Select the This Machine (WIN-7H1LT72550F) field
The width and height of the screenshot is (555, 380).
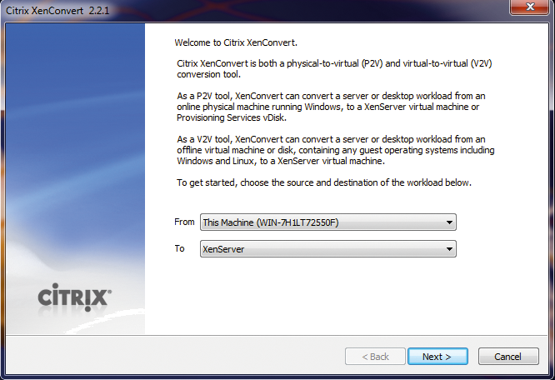tap(321, 222)
